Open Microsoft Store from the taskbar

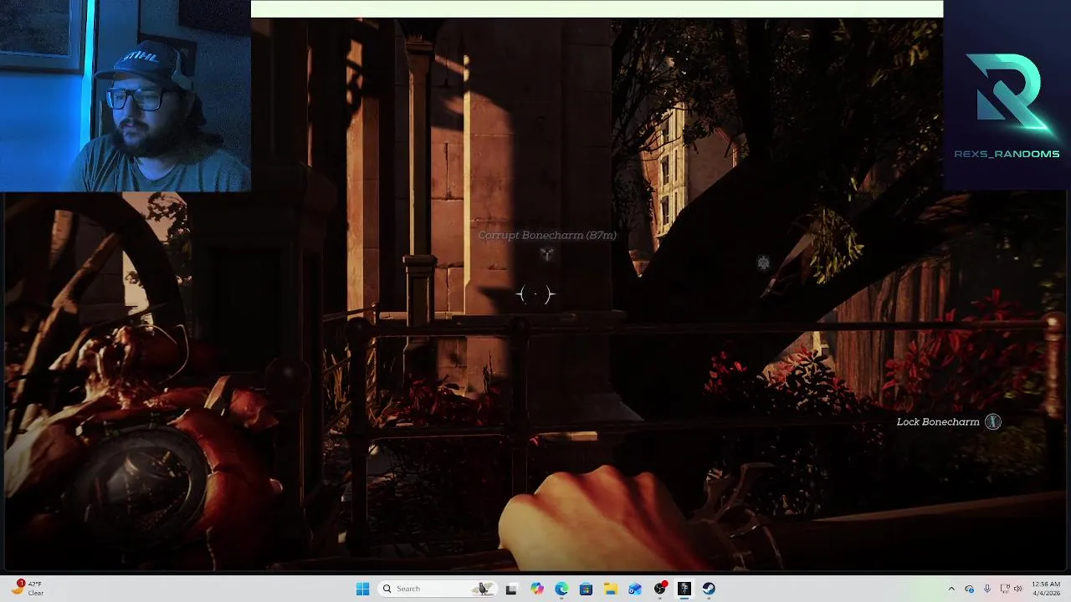click(586, 589)
